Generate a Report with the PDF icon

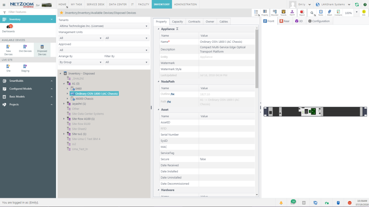coord(302,13)
